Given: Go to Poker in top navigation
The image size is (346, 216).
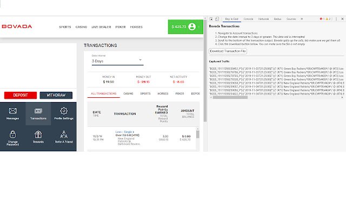Looking at the screenshot, I should point(121,27).
